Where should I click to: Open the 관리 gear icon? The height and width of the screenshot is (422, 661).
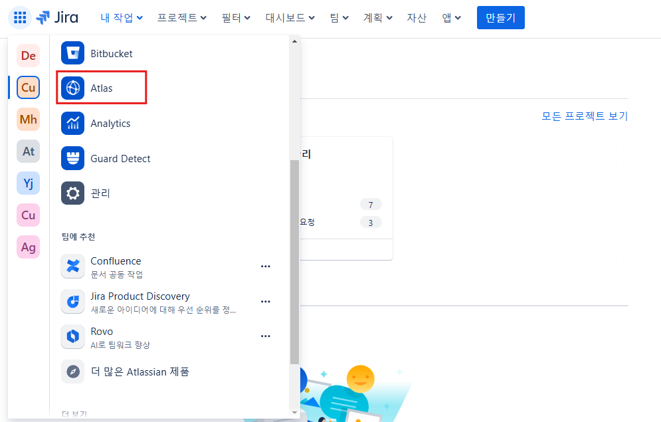click(72, 193)
